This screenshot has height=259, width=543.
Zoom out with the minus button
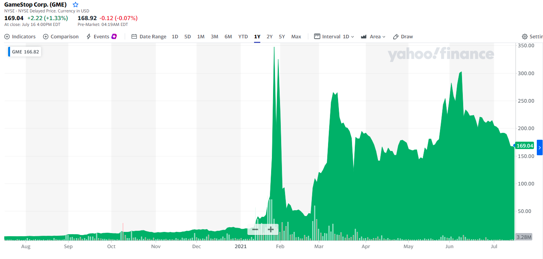(x=255, y=230)
